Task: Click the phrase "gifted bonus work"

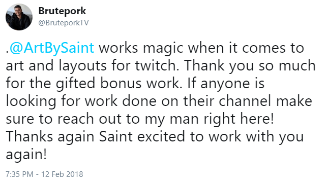Action: (x=118, y=84)
